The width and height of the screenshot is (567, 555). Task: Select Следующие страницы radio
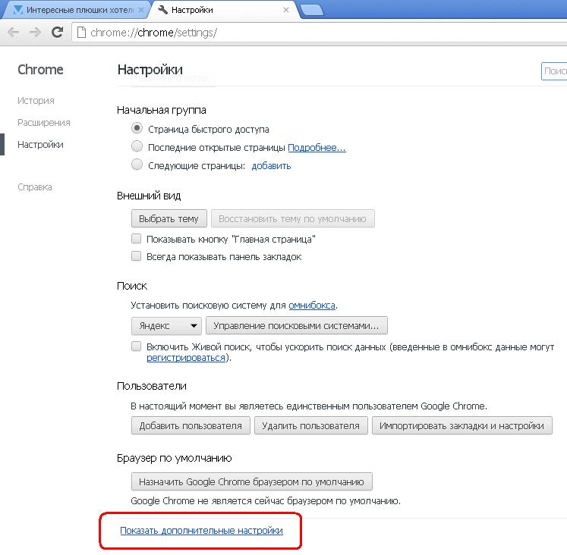tap(137, 165)
